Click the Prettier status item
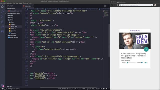Screen dimensions: 160x90 click(x=99, y=89)
